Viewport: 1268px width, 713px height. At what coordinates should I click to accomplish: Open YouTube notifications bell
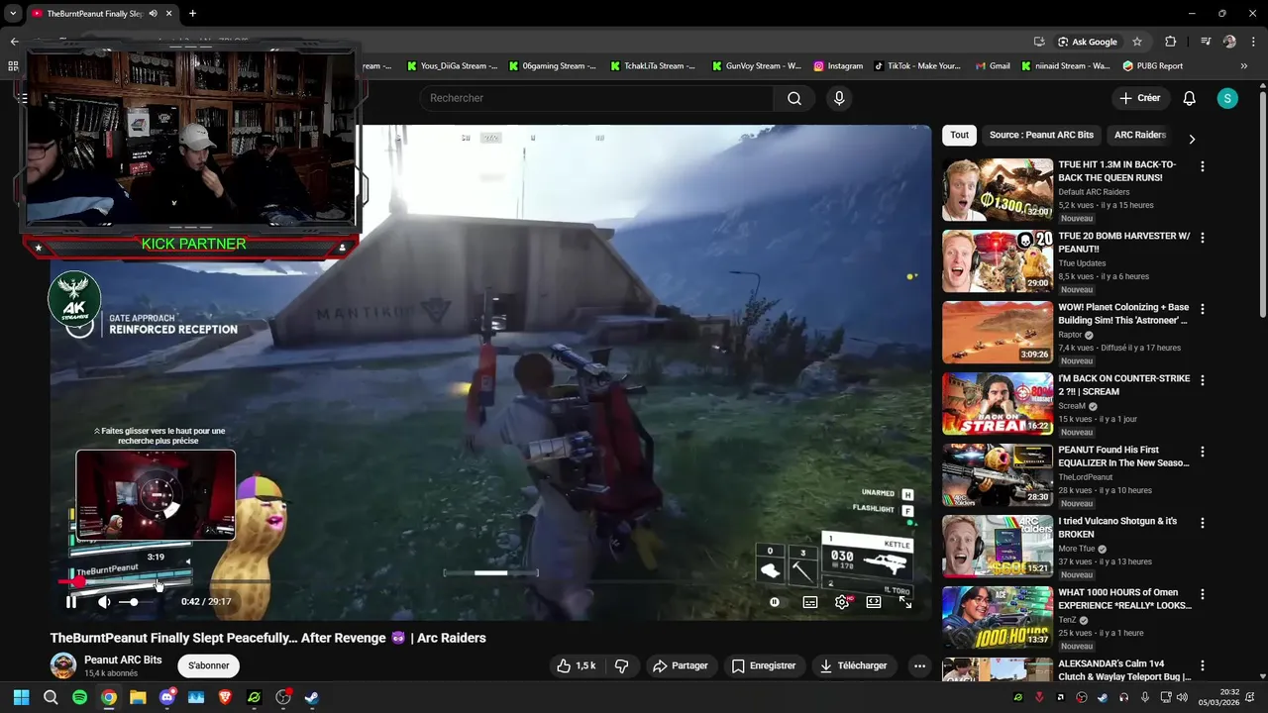pyautogui.click(x=1190, y=98)
